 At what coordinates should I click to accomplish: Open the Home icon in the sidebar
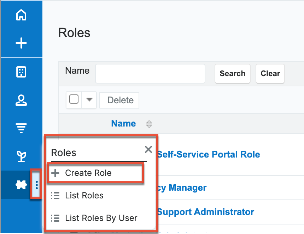(x=21, y=15)
